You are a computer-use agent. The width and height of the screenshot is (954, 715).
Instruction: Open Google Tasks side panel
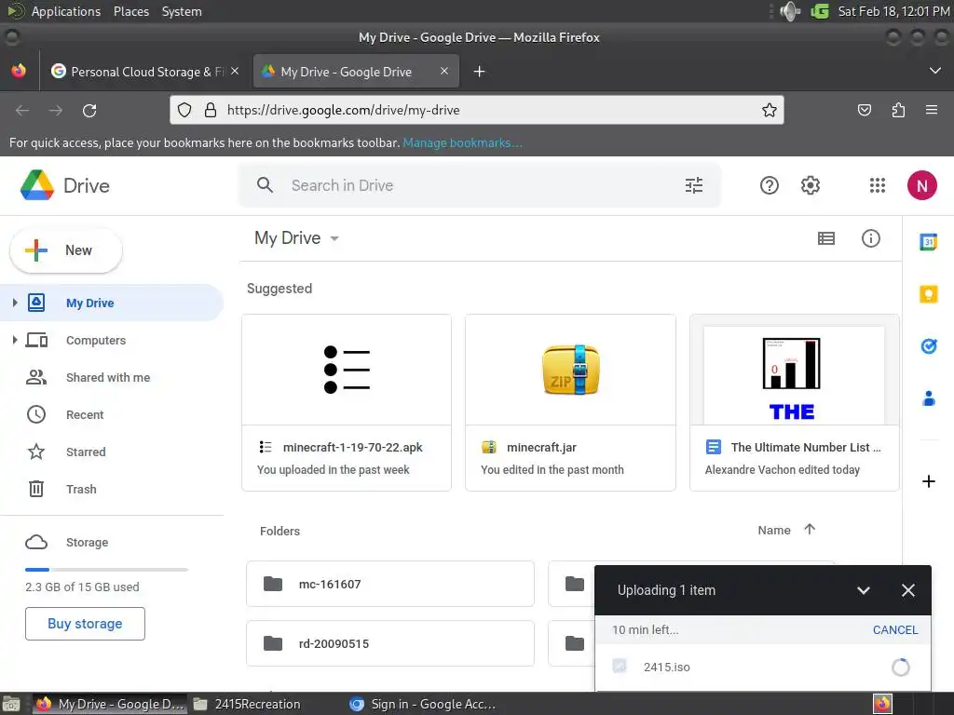(x=929, y=346)
